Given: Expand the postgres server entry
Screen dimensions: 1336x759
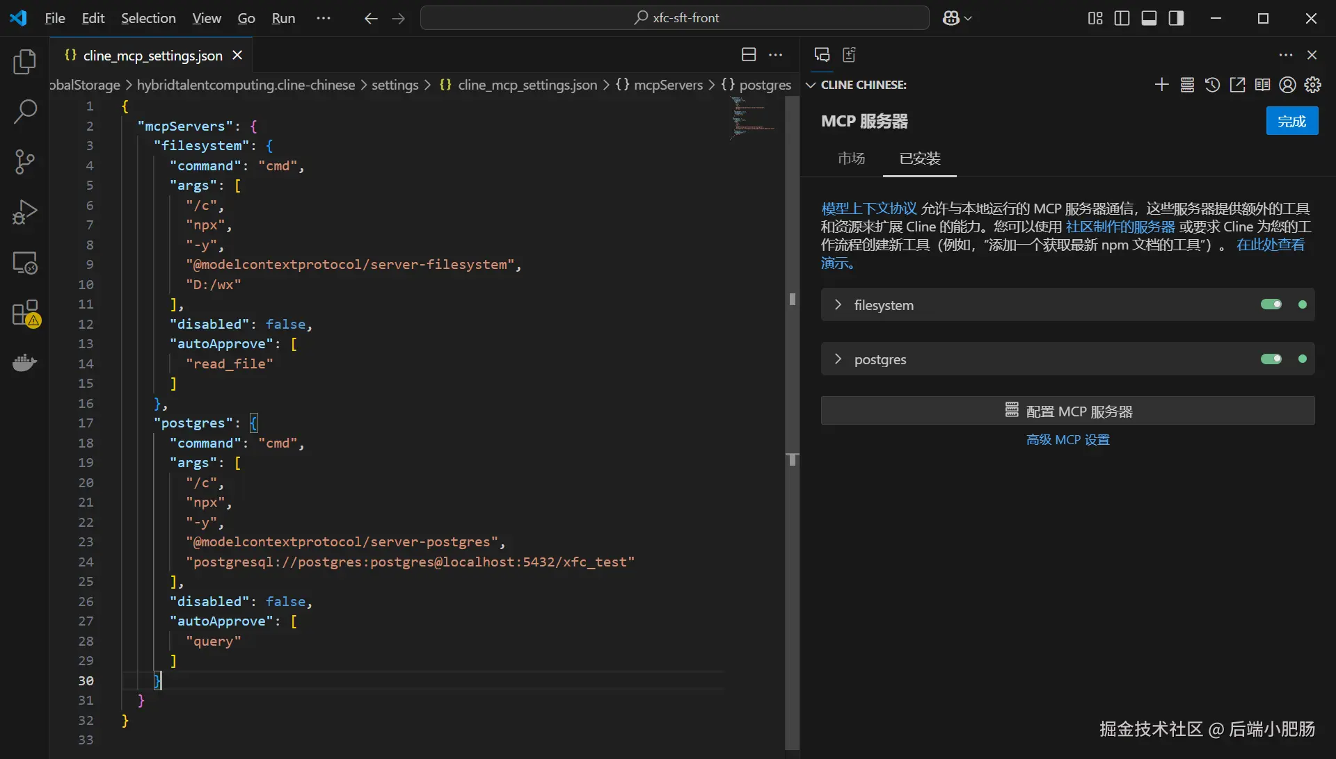Looking at the screenshot, I should [838, 359].
